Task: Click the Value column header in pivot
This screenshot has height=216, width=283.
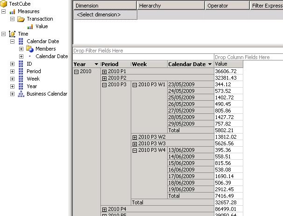Action: (228, 64)
